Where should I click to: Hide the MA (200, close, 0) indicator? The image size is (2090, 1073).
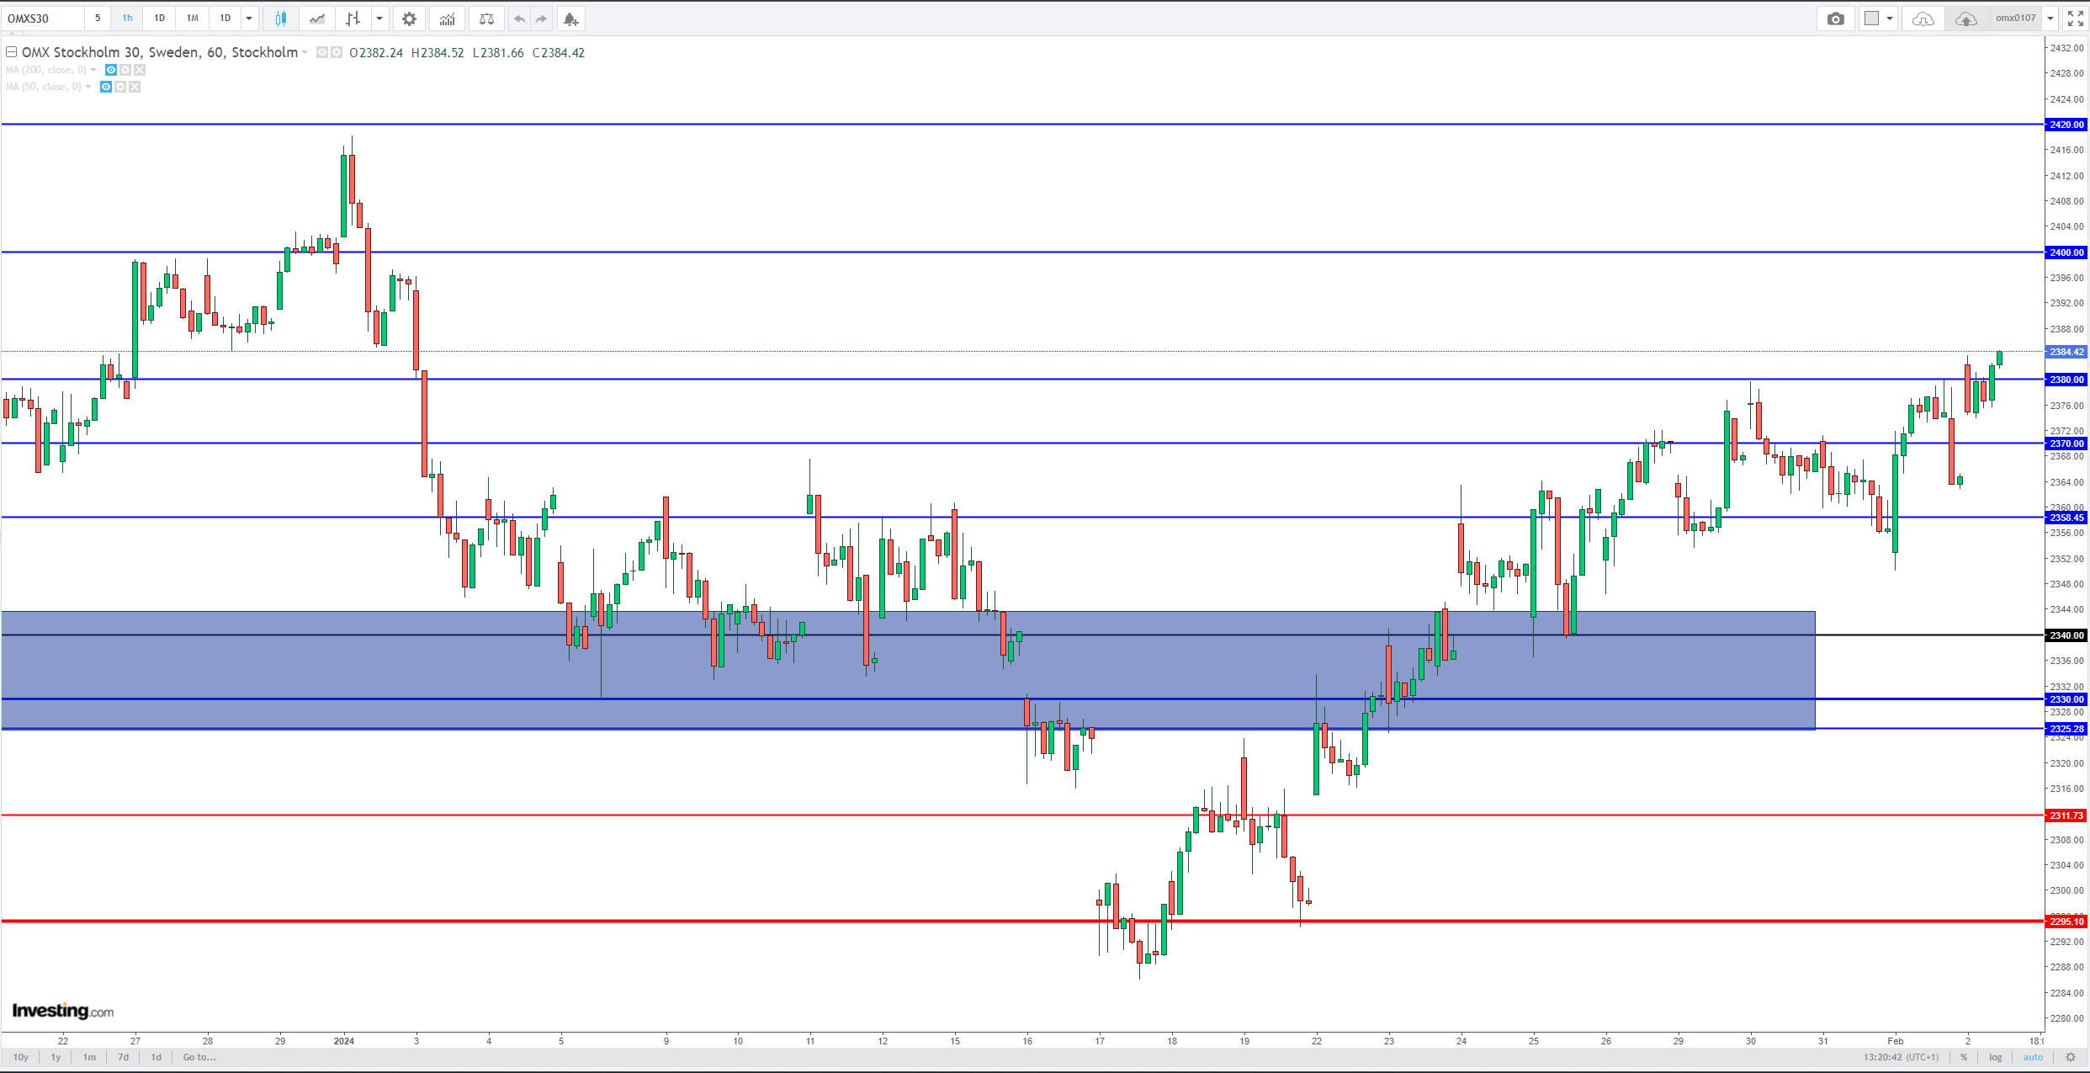point(110,70)
